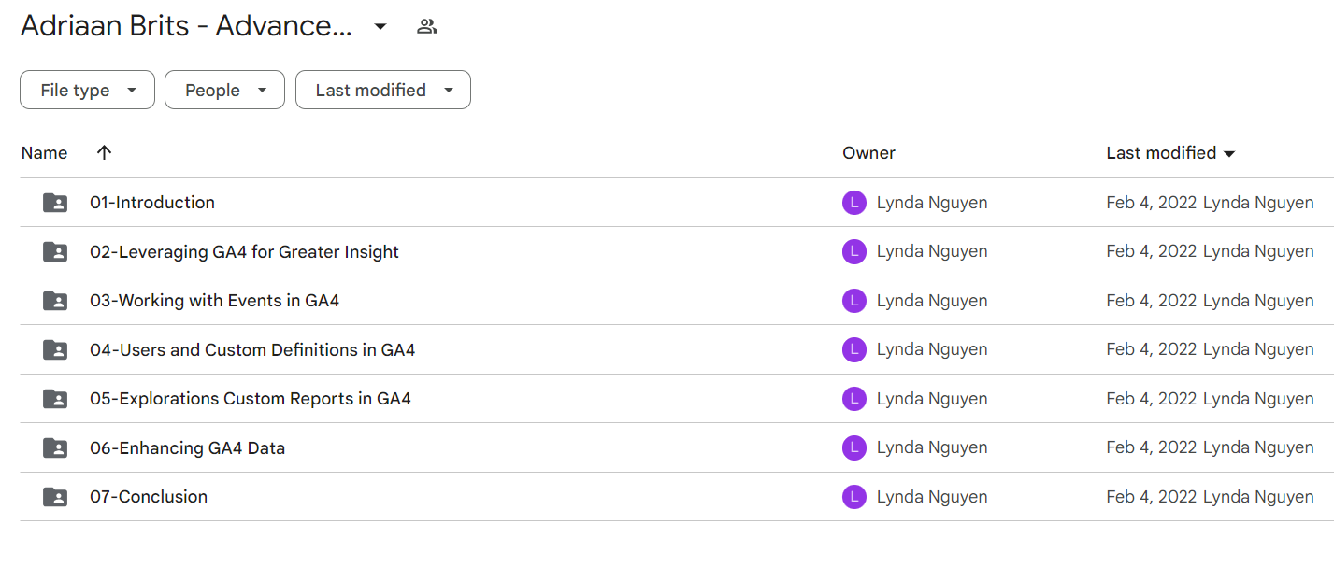This screenshot has height=567, width=1334.
Task: Click folder icon for 02-Leveraging GA4
Action: tap(55, 252)
